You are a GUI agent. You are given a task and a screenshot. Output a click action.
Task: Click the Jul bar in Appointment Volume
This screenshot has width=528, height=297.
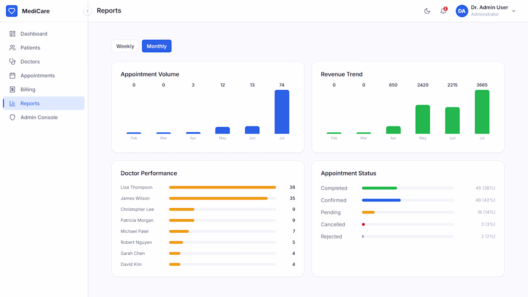tap(282, 112)
